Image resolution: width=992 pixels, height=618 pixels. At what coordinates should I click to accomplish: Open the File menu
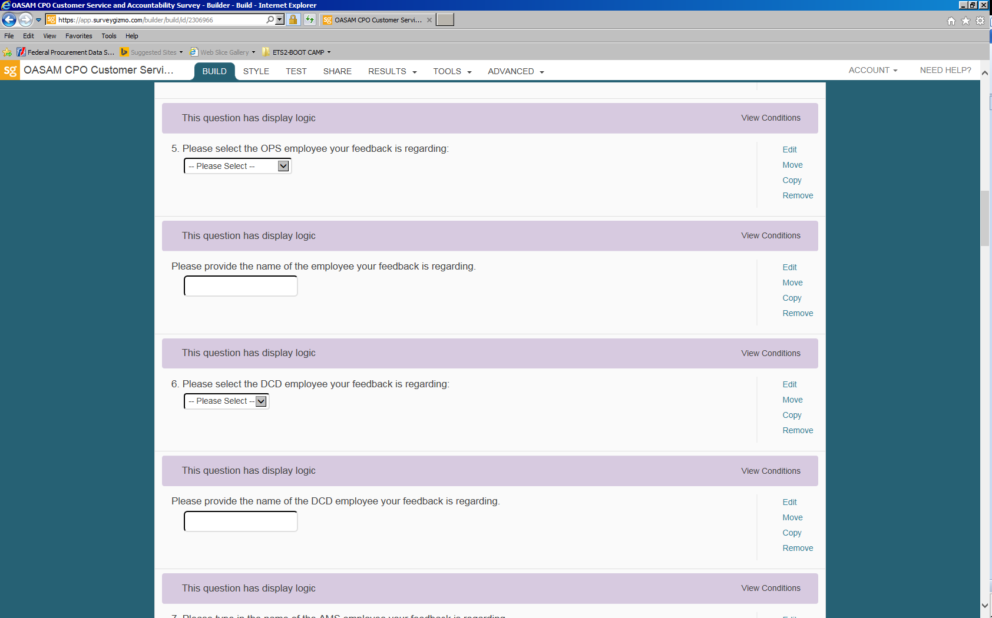pos(9,36)
